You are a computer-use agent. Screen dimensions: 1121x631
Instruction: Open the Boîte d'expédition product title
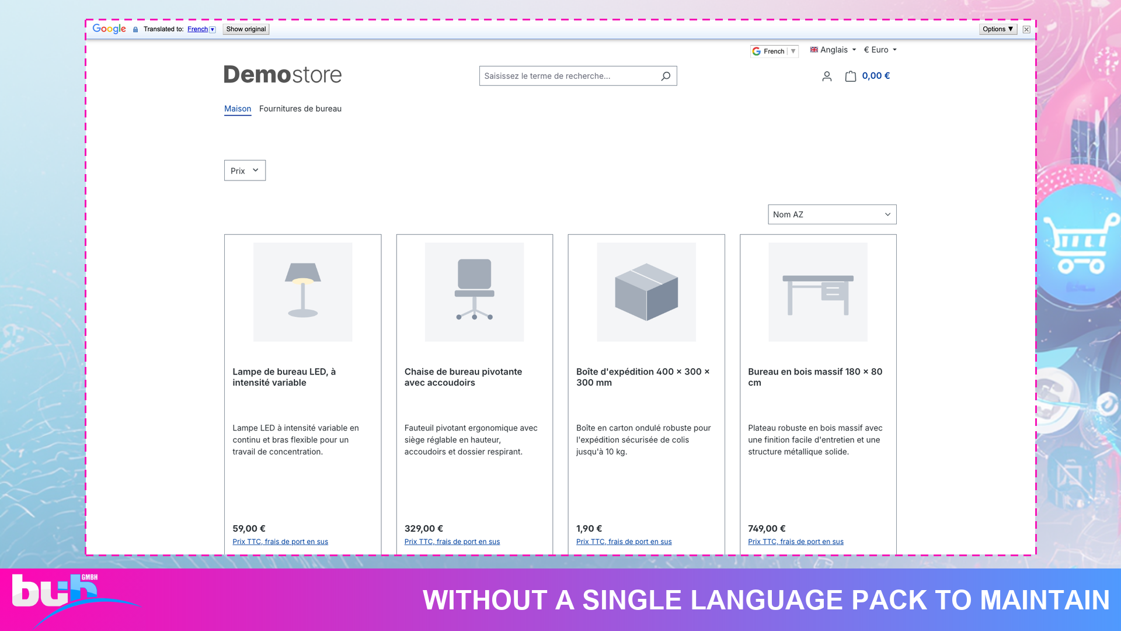click(643, 377)
